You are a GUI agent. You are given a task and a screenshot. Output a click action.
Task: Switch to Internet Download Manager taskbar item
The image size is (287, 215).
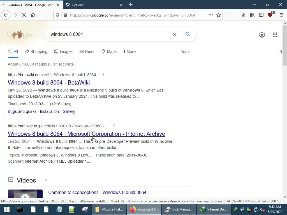(214, 209)
